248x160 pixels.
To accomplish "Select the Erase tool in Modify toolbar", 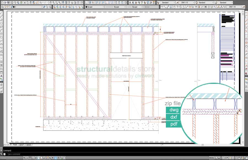I will click(246, 12).
